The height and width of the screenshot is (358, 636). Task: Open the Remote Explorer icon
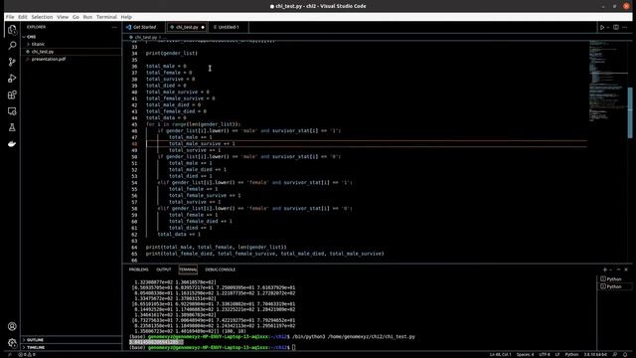click(x=12, y=111)
